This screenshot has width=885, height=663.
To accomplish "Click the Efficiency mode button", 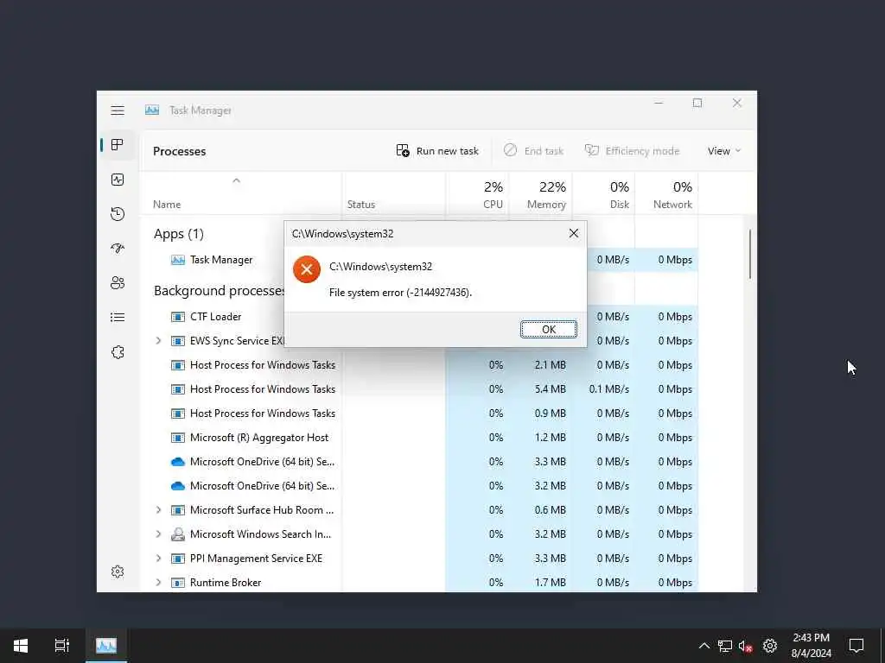I will (x=632, y=150).
